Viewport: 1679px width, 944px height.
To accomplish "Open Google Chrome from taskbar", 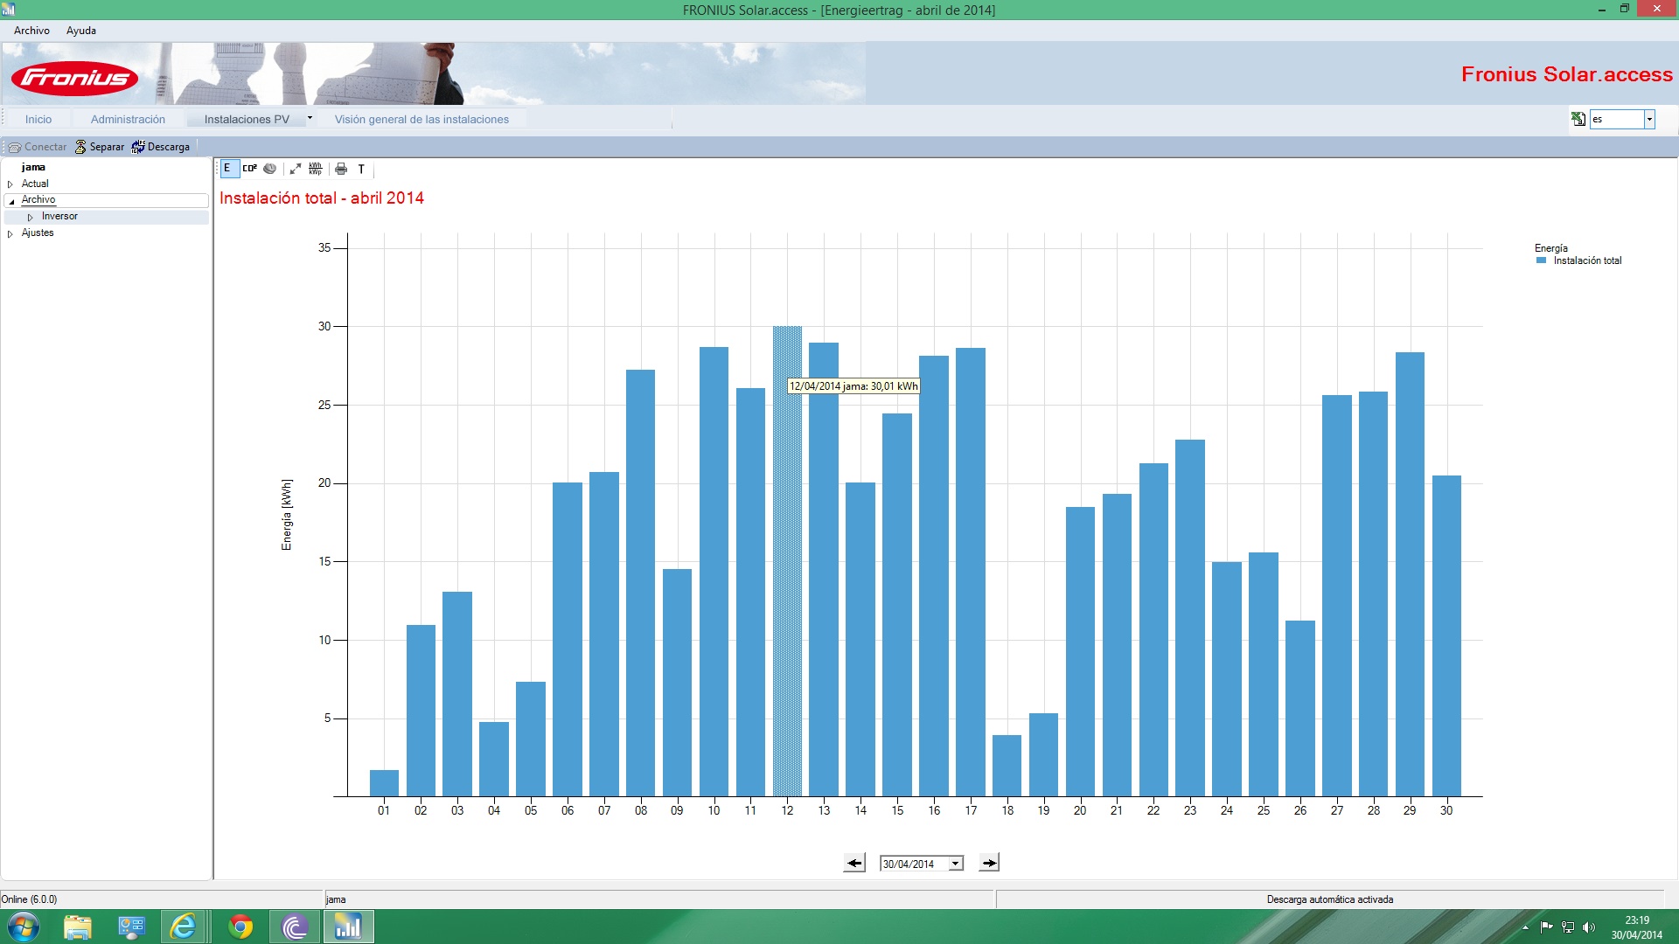I will [240, 927].
